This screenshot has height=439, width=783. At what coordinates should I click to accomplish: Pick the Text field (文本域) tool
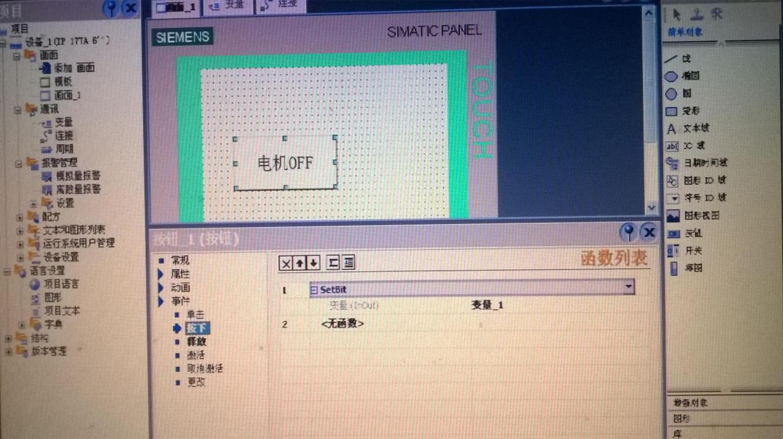pyautogui.click(x=688, y=129)
